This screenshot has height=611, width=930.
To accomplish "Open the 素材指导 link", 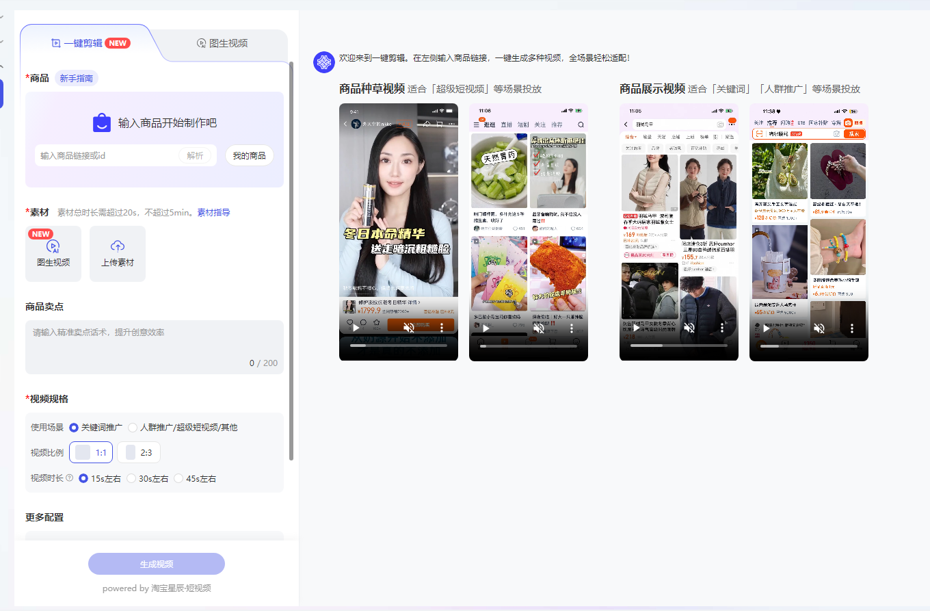I will [213, 213].
